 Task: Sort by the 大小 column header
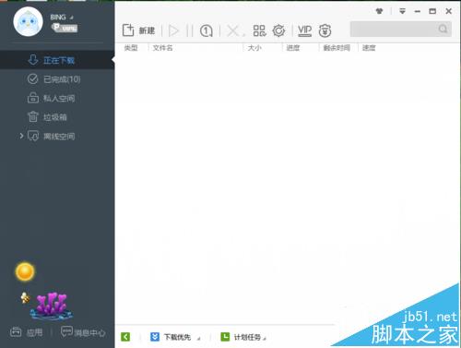[254, 48]
